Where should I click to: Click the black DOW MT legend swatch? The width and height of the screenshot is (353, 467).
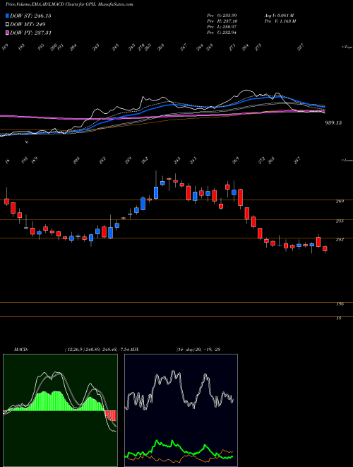7,24
